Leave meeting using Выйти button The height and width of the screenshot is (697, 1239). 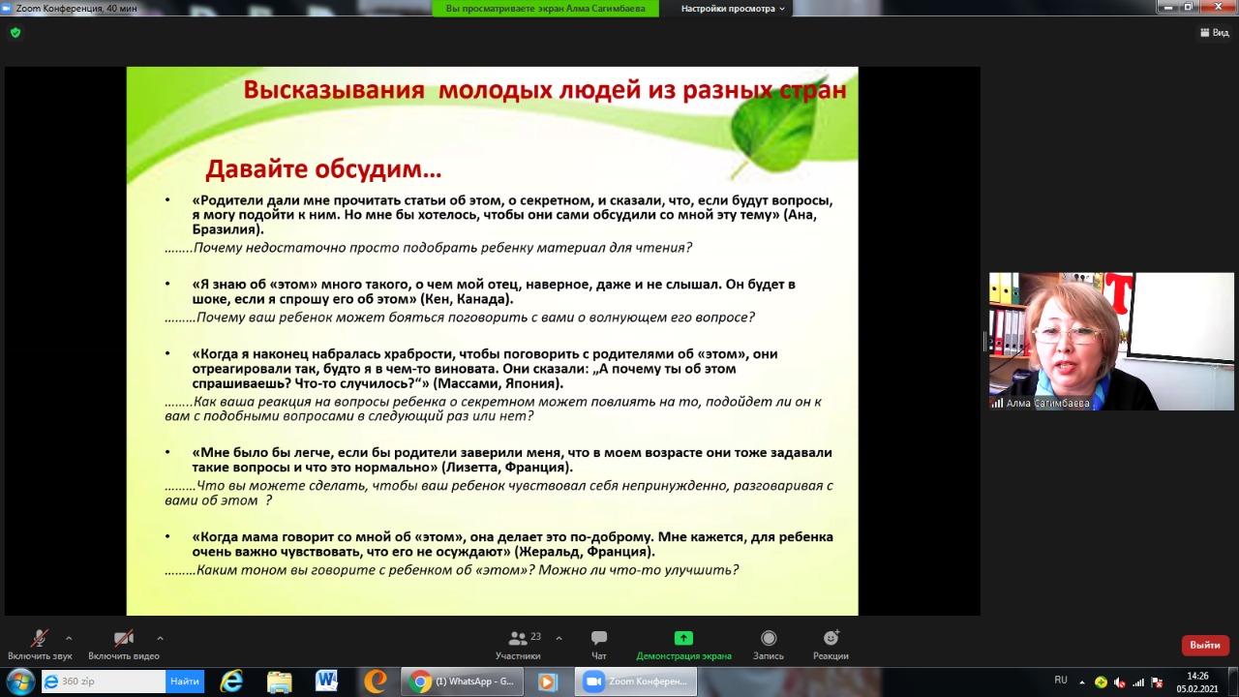(x=1204, y=645)
